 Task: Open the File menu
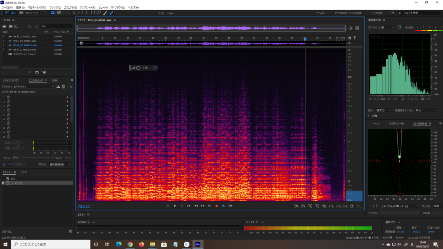pos(7,8)
